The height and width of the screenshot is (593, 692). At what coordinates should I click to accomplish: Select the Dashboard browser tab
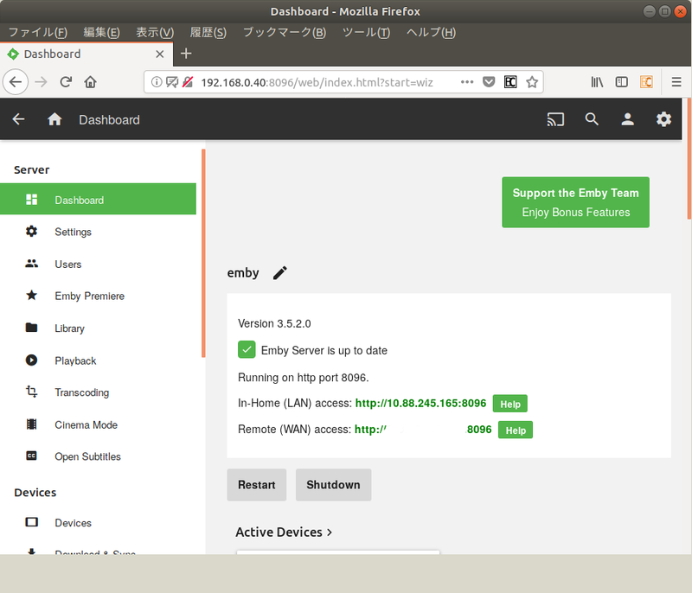coord(86,54)
